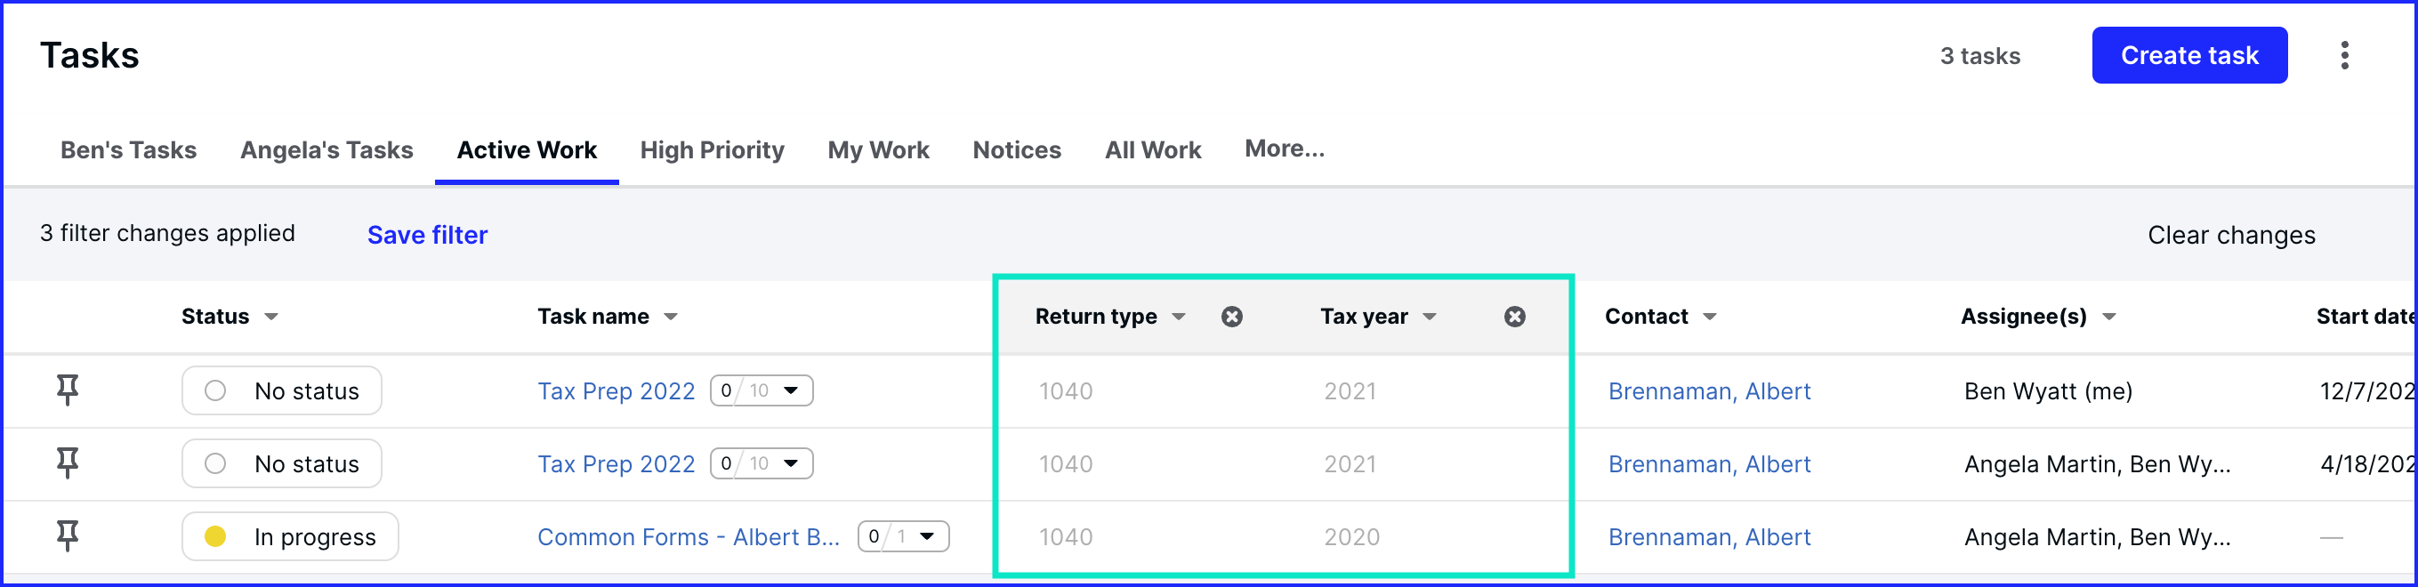The image size is (2418, 587).
Task: Pin the Common Forms task row
Action: click(x=68, y=536)
